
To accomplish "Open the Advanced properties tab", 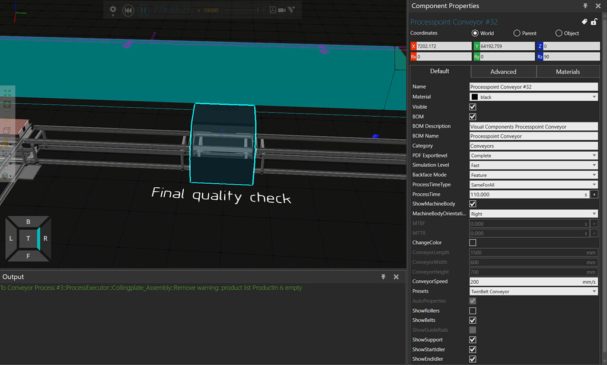I will point(503,71).
